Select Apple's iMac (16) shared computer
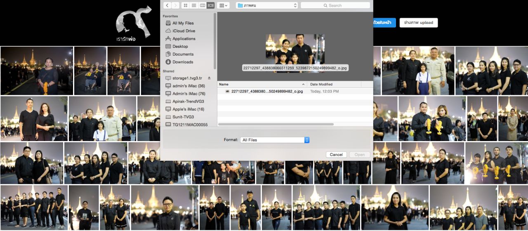 coord(188,109)
